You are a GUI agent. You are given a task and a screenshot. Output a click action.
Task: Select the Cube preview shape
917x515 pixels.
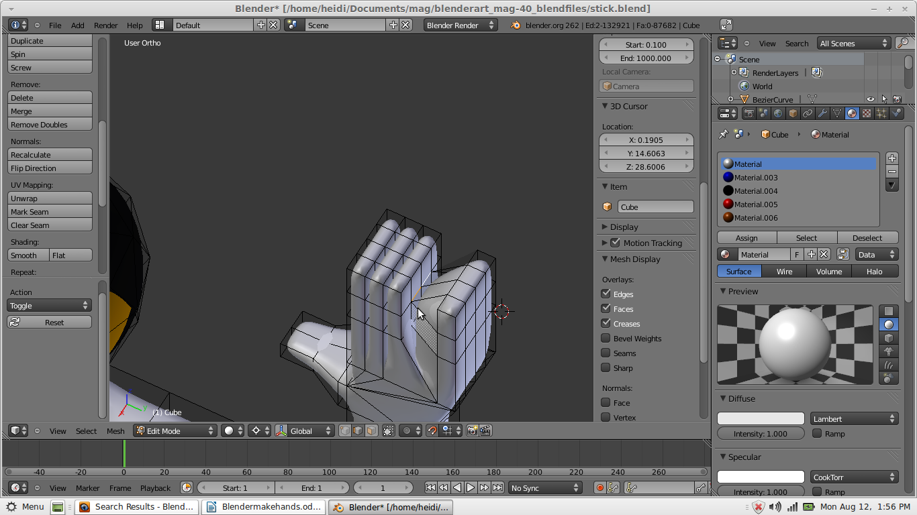(889, 338)
